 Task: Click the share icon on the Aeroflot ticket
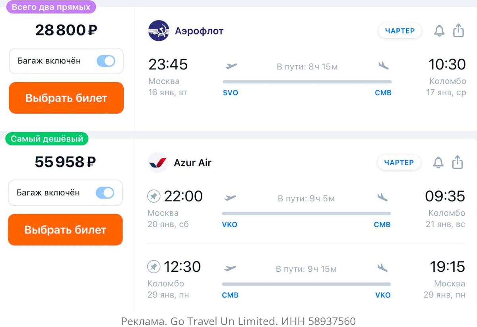point(459,31)
